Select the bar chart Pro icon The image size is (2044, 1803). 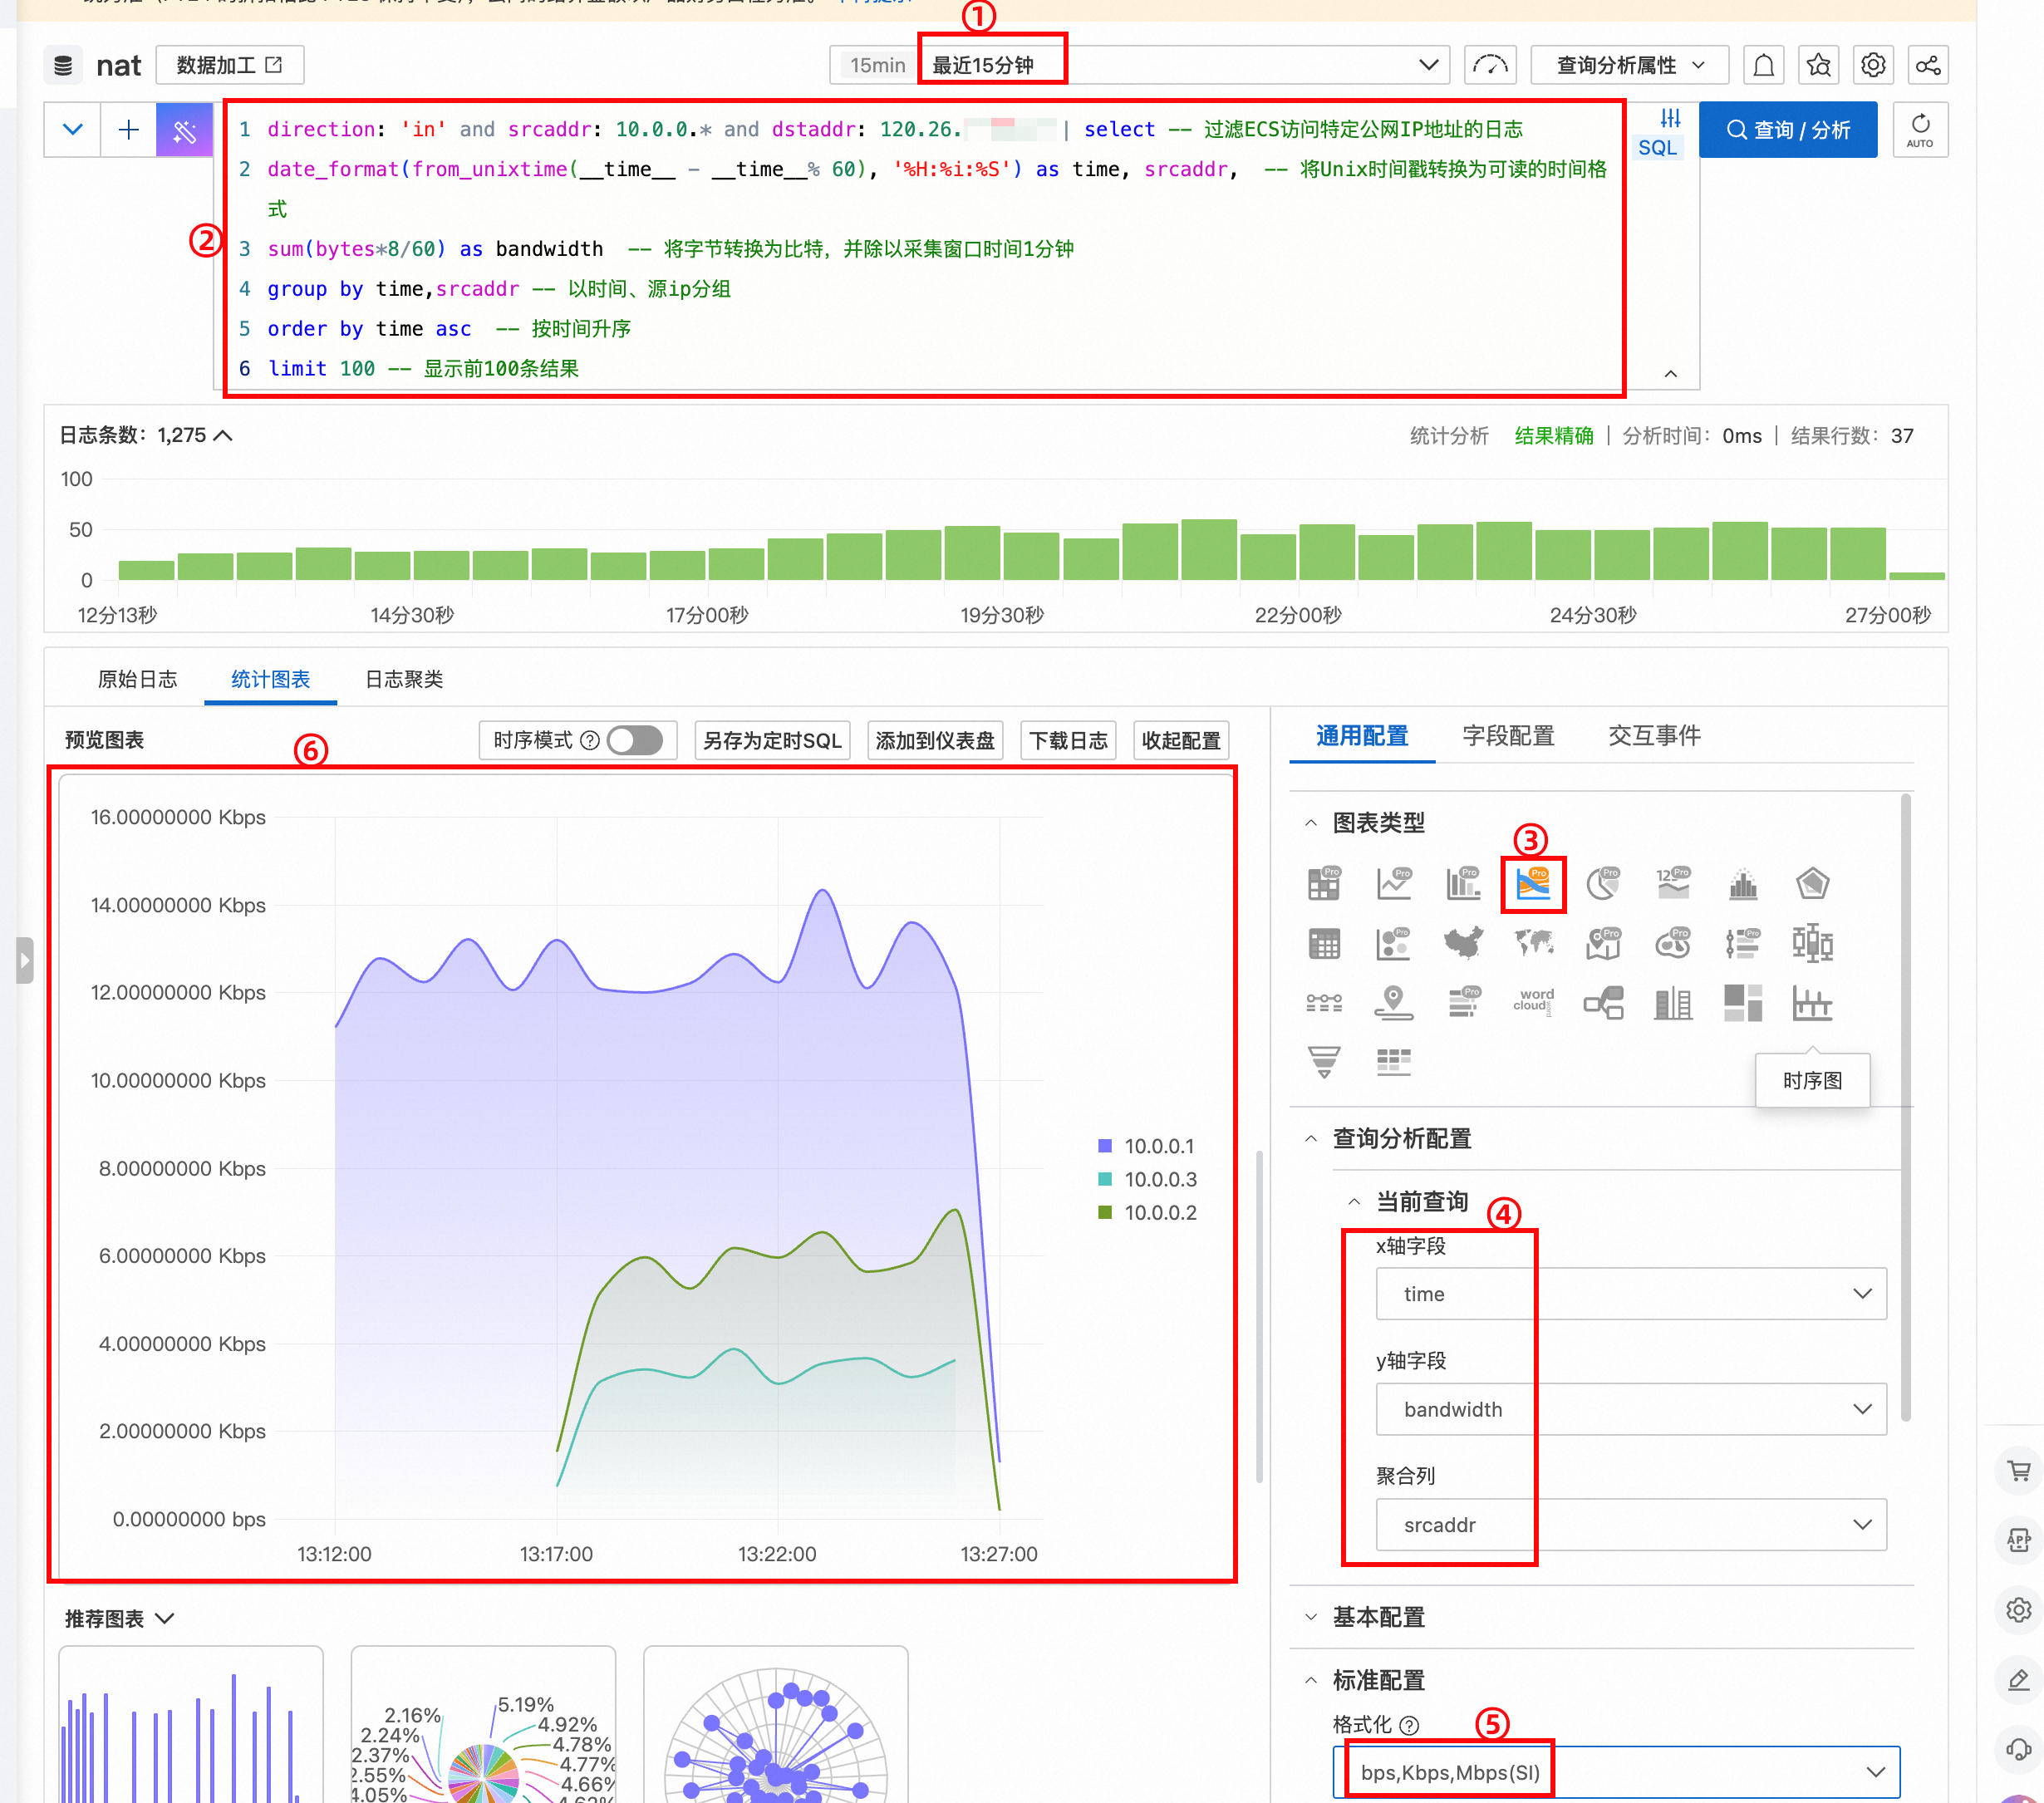[1463, 884]
